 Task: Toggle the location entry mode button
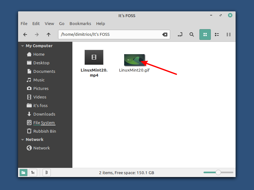180,35
